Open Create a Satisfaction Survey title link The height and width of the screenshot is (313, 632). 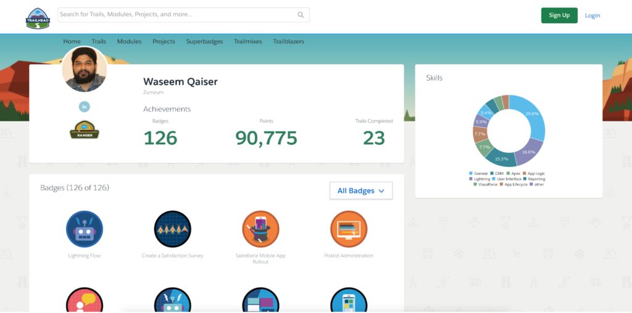(173, 256)
